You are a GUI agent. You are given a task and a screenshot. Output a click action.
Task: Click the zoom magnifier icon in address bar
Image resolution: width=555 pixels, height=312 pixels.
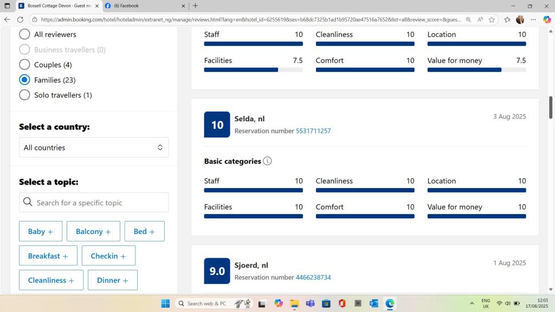tap(468, 19)
